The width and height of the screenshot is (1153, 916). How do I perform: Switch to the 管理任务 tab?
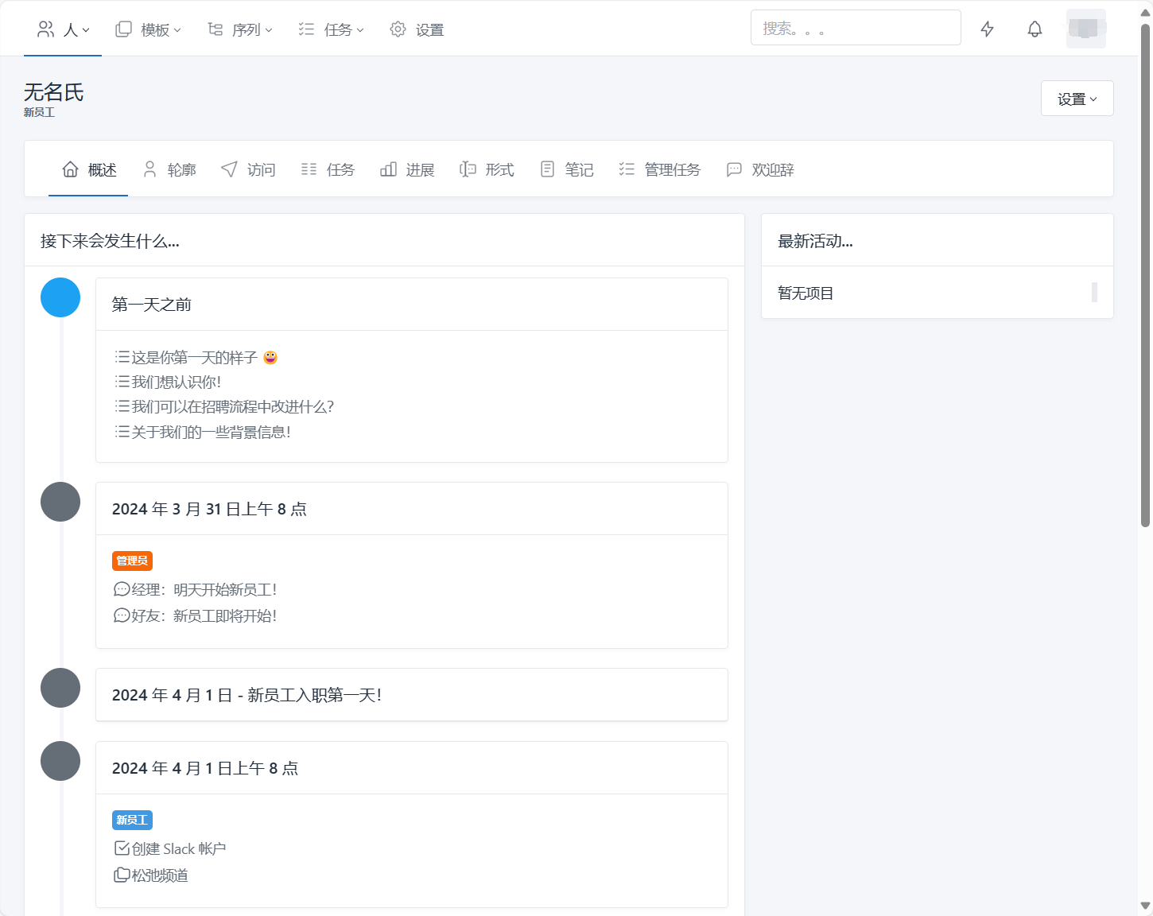pyautogui.click(x=659, y=169)
